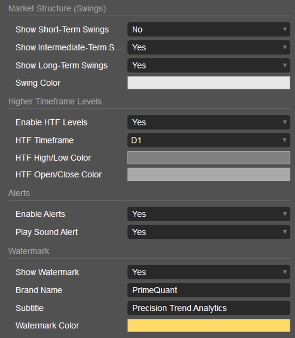The image size is (295, 338).
Task: Click the HTF High/Low Color swatch
Action: pyautogui.click(x=208, y=158)
